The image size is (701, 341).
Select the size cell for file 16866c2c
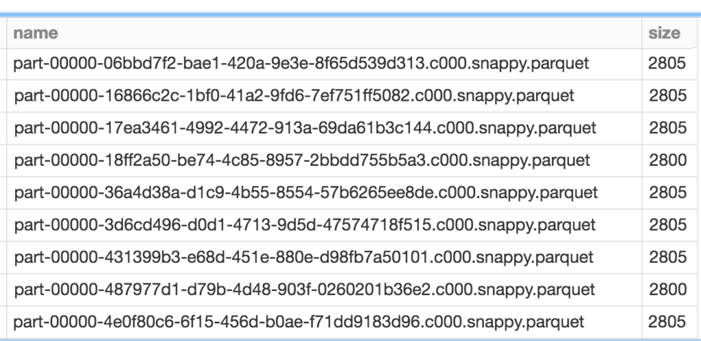[667, 96]
